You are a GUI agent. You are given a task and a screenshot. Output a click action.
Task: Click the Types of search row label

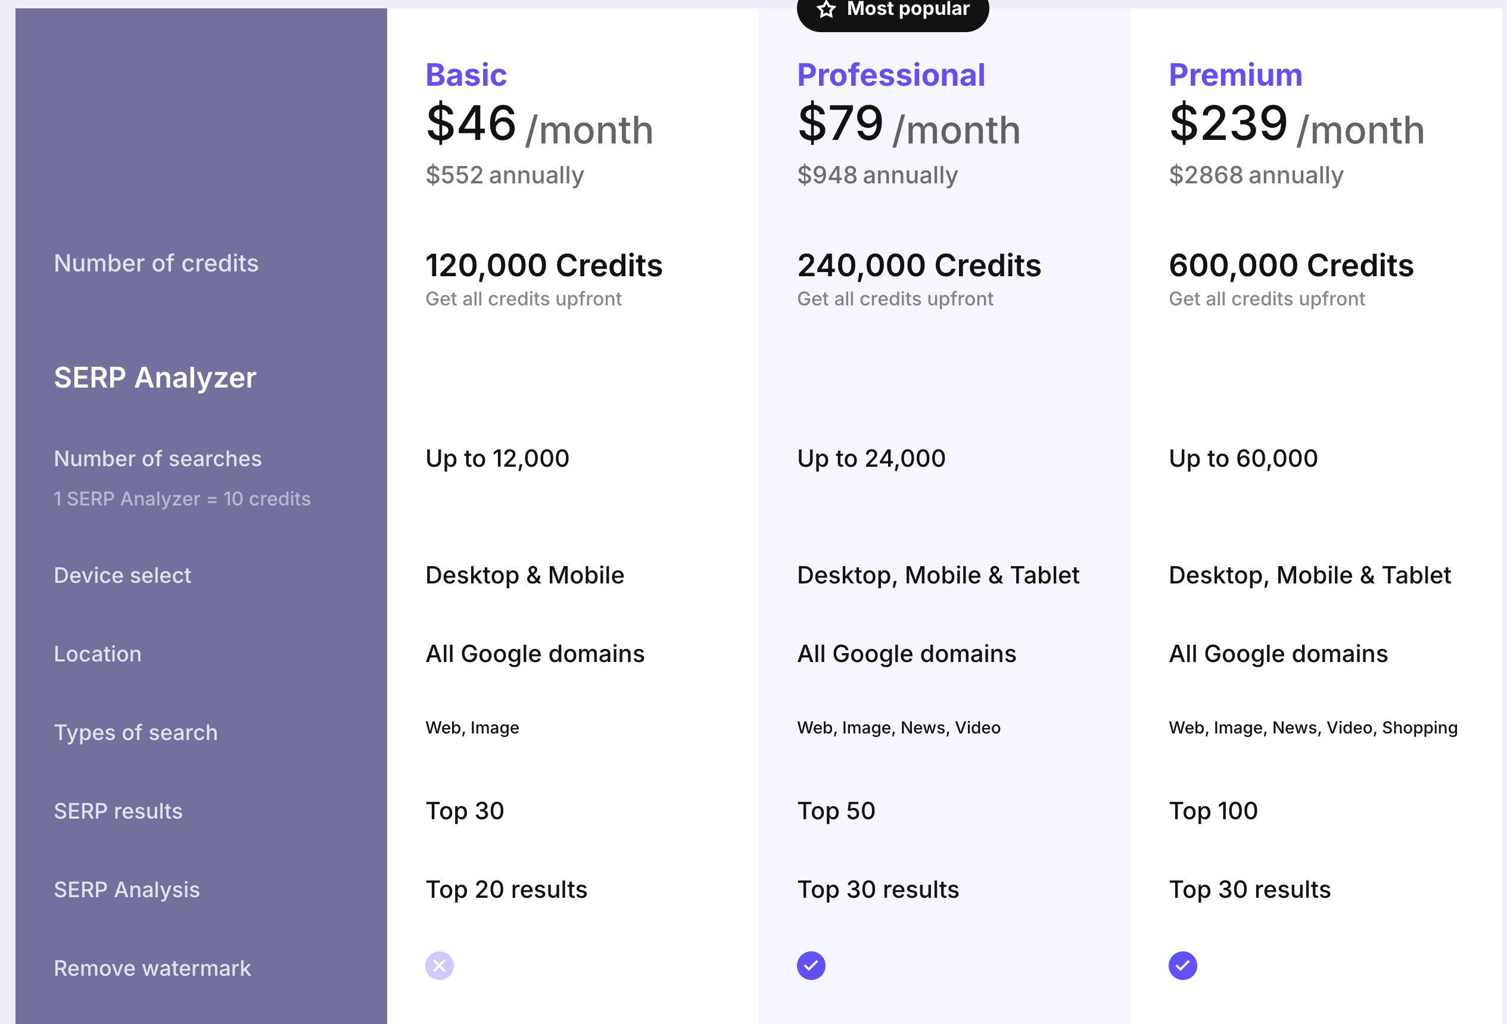point(136,732)
